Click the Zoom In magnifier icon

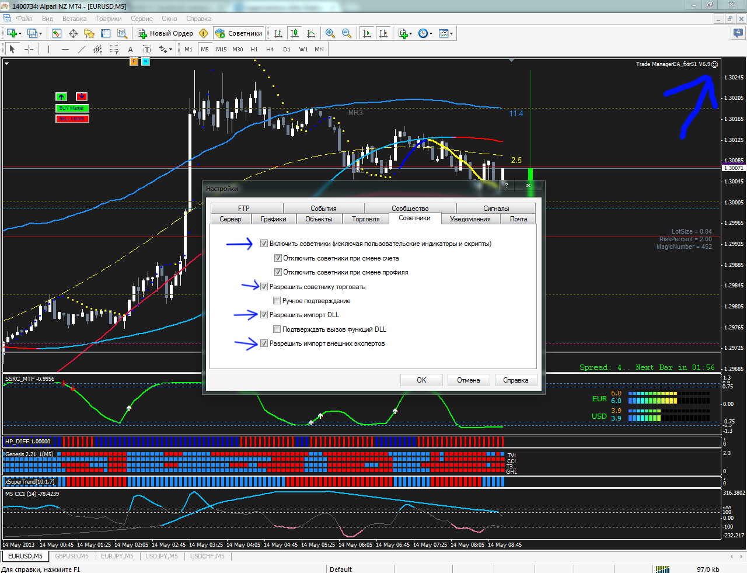(330, 33)
